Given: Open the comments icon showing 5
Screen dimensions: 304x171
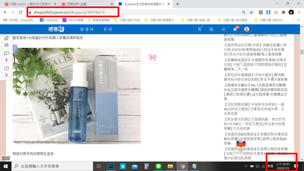Looking at the screenshot, I should coord(7,53).
